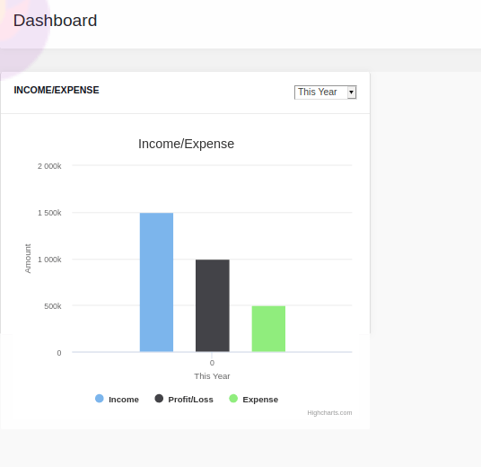
Task: Open the Highcharts.com credits link
Action: (329, 412)
